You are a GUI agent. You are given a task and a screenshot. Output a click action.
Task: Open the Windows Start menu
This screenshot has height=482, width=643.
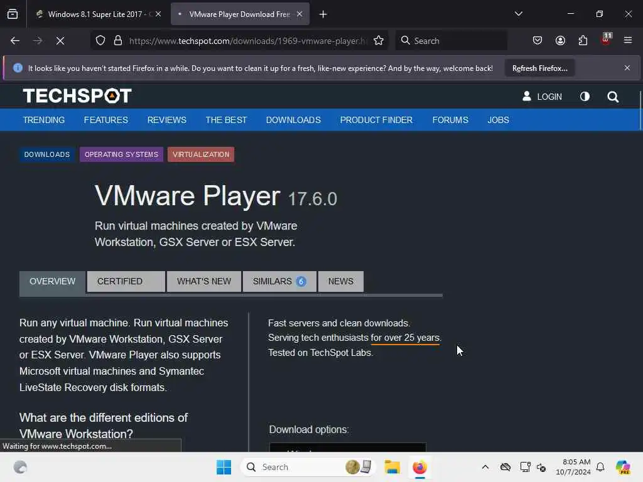coord(224,467)
